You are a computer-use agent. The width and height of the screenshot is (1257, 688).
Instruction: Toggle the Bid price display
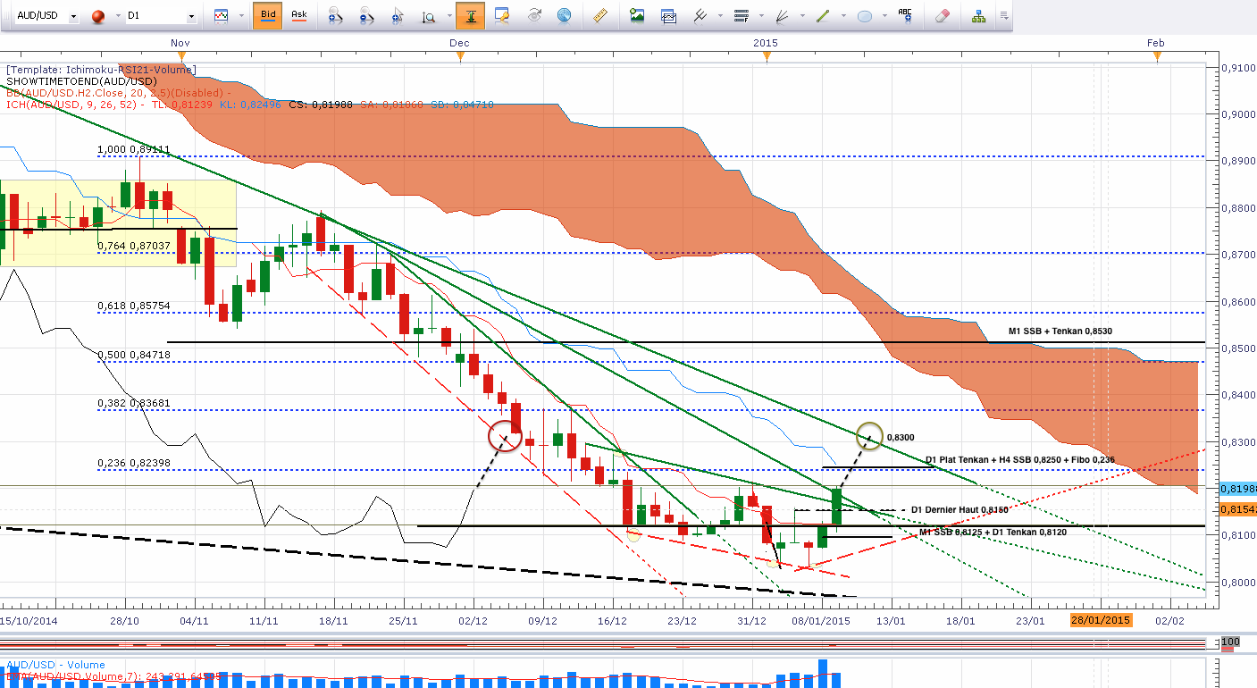click(x=268, y=15)
